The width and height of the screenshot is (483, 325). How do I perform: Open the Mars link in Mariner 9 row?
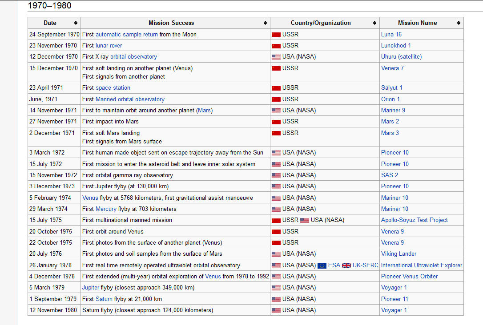pyautogui.click(x=204, y=111)
